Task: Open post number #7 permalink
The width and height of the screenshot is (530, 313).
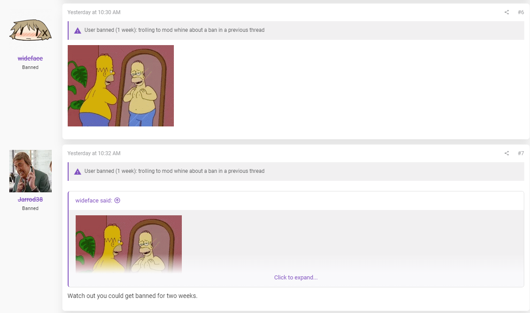Action: [521, 153]
